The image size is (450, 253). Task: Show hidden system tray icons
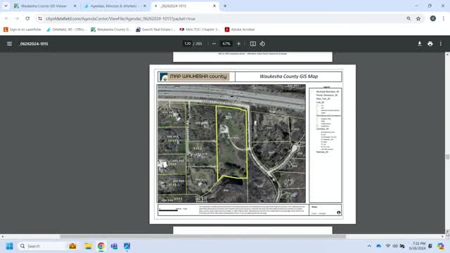click(369, 246)
